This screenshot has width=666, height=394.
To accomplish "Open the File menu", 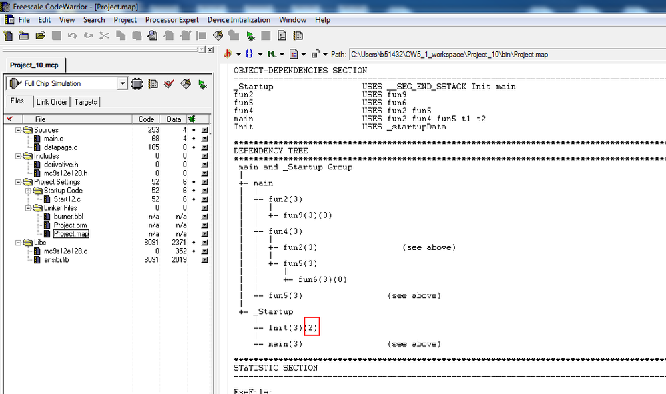I will tap(24, 19).
